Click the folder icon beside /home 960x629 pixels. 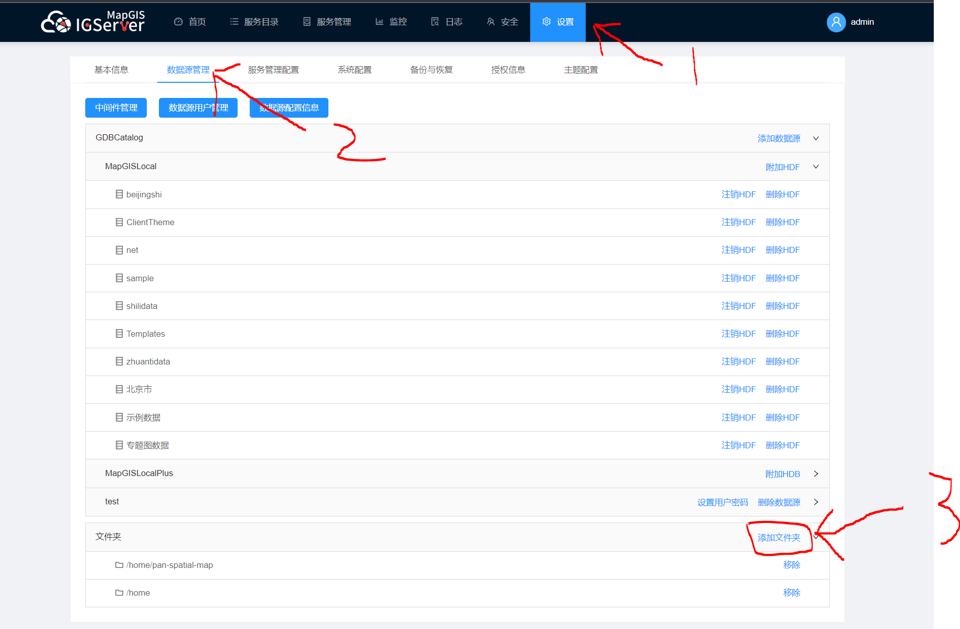point(119,593)
